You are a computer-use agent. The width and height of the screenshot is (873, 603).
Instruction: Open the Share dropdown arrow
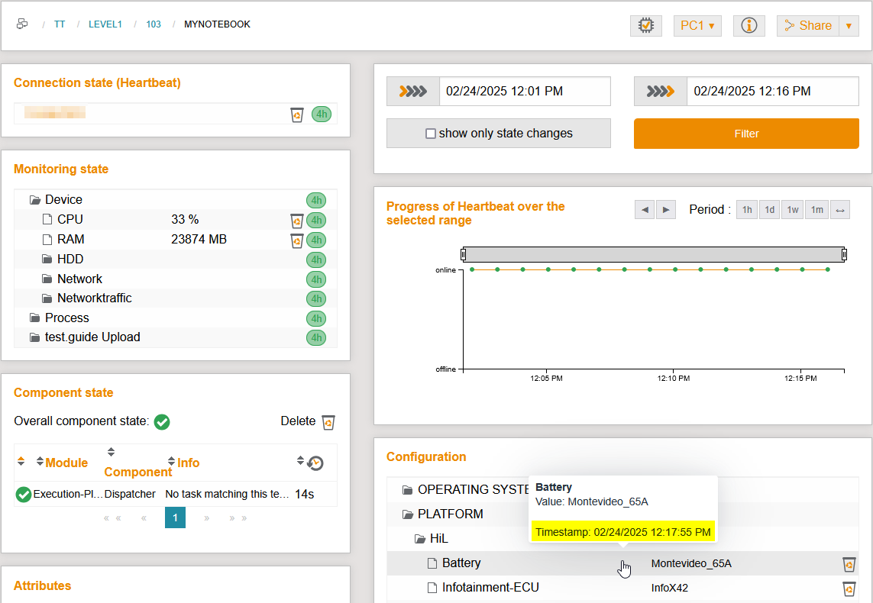coord(849,26)
